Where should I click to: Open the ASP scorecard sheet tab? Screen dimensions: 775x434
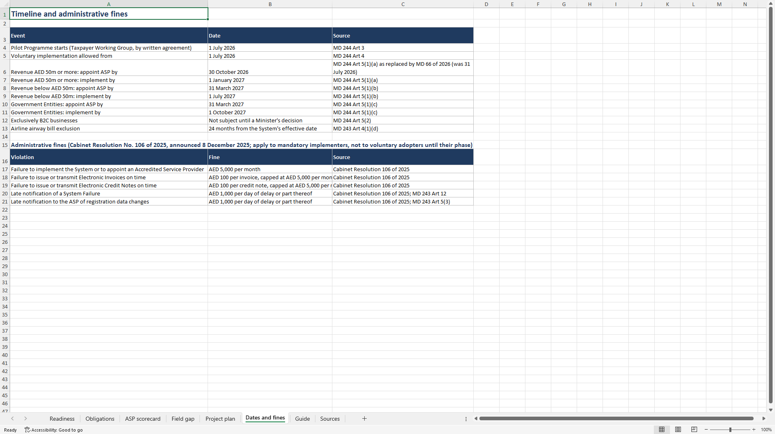(143, 419)
